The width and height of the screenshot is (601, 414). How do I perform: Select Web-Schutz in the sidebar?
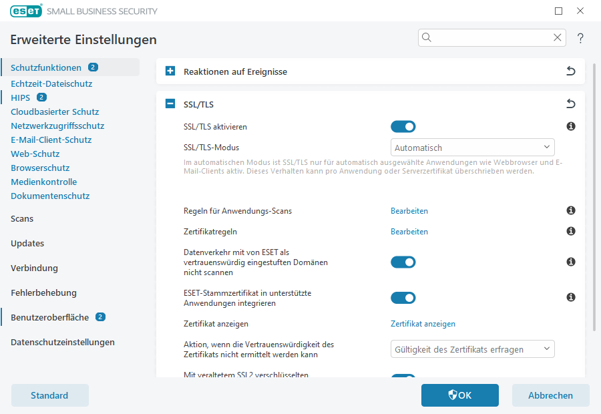pos(35,154)
